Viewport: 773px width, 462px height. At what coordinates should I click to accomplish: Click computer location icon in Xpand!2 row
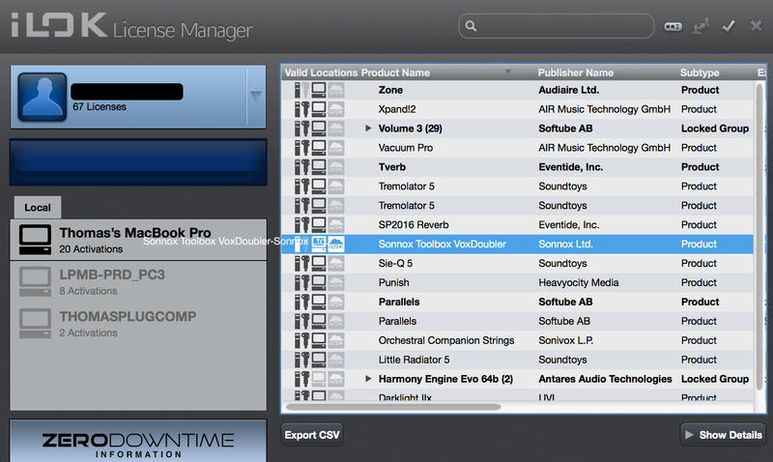(x=319, y=109)
